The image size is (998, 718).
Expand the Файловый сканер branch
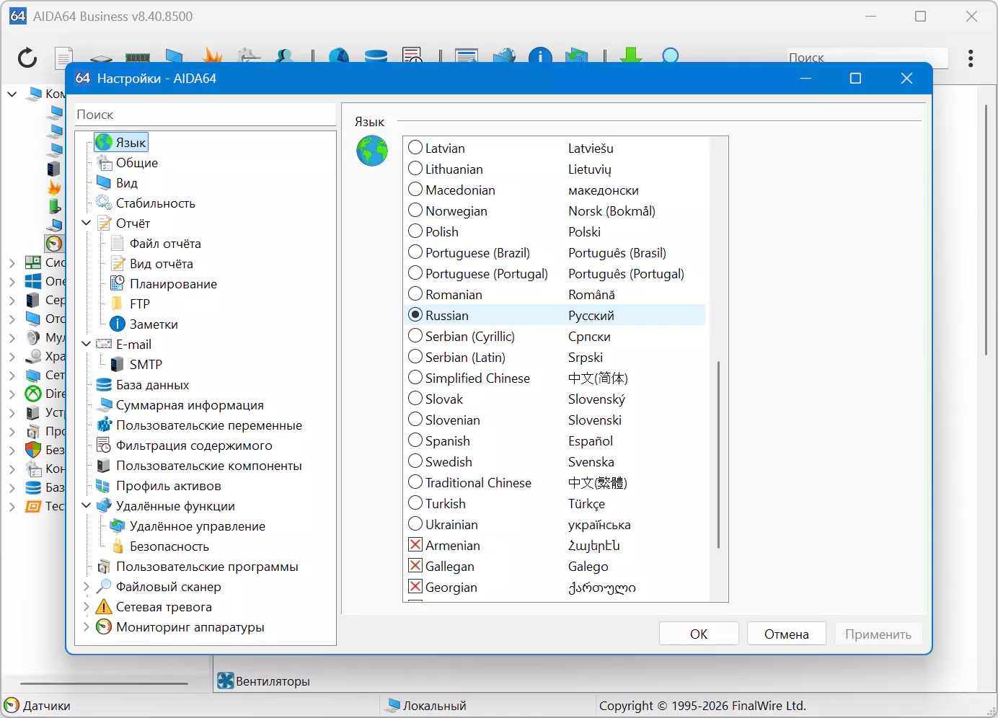(87, 587)
